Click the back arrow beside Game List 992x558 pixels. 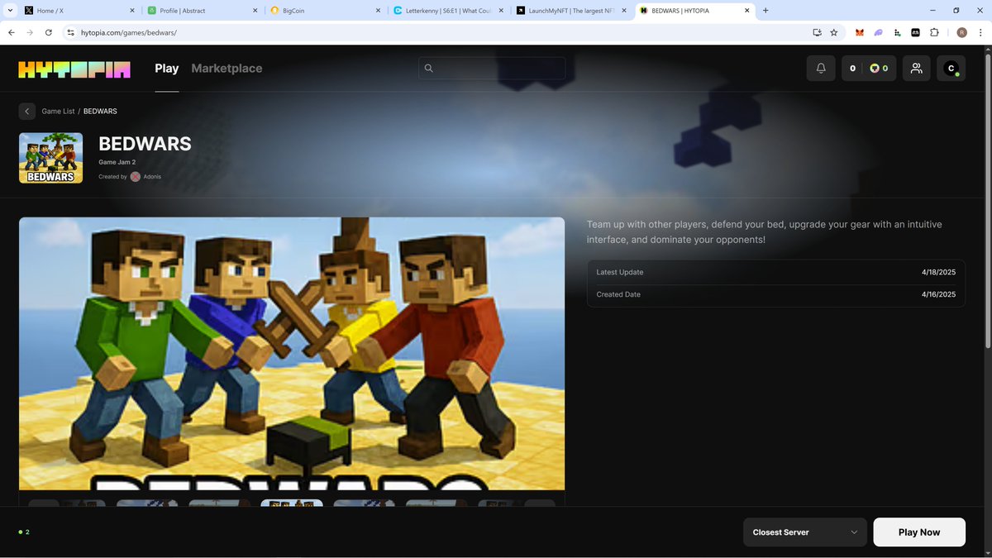click(x=26, y=111)
